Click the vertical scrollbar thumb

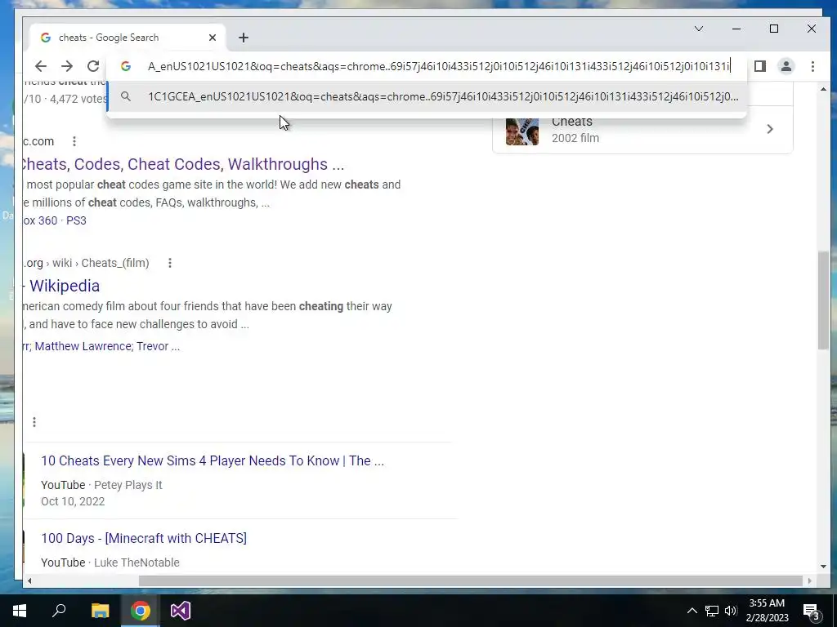click(x=823, y=300)
